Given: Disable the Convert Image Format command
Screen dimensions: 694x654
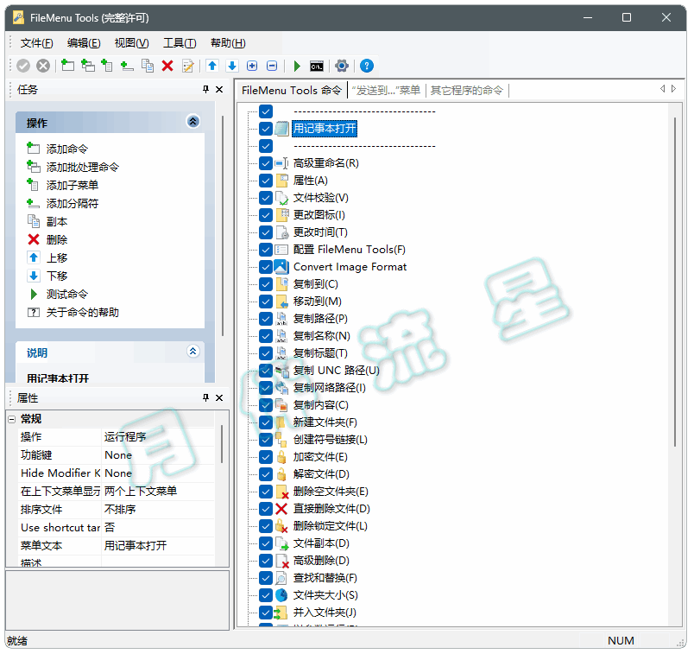Looking at the screenshot, I should pyautogui.click(x=266, y=266).
